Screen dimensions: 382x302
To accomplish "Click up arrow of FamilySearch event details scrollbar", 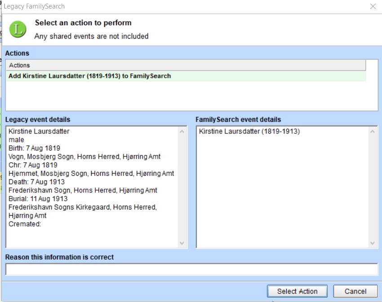I will click(x=373, y=132).
